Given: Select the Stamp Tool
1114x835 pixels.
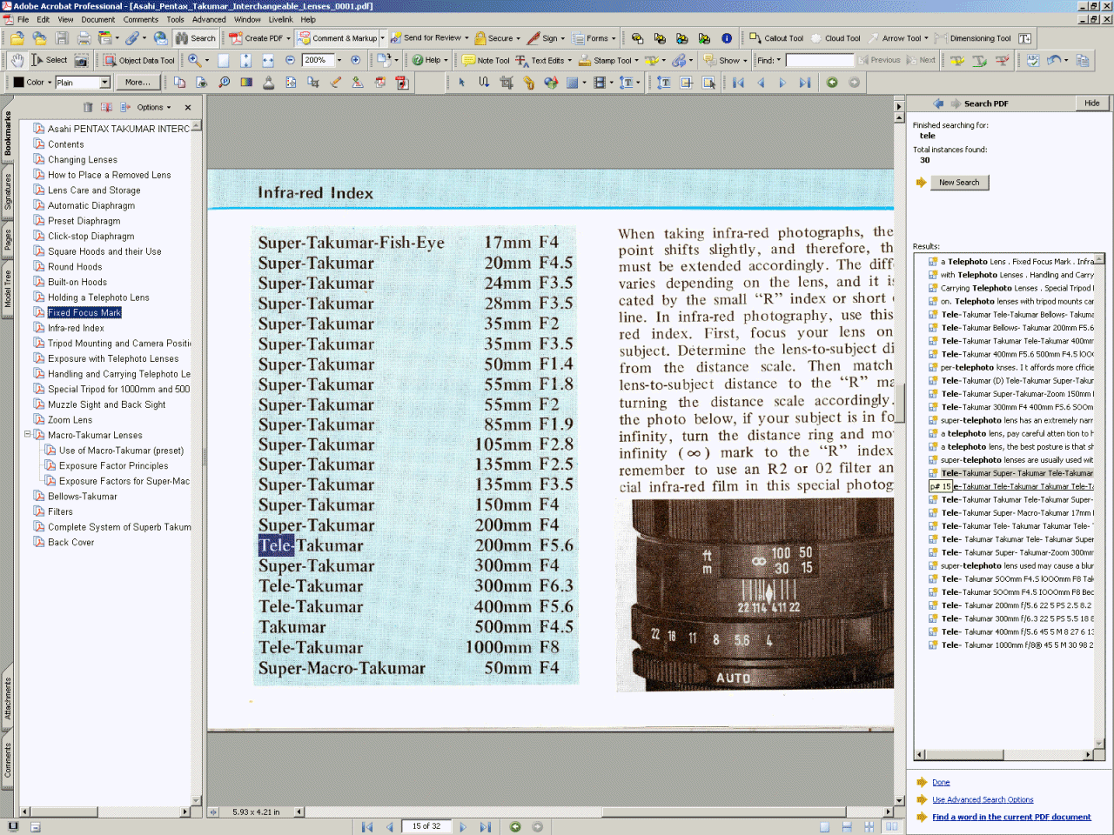Looking at the screenshot, I should 606,60.
